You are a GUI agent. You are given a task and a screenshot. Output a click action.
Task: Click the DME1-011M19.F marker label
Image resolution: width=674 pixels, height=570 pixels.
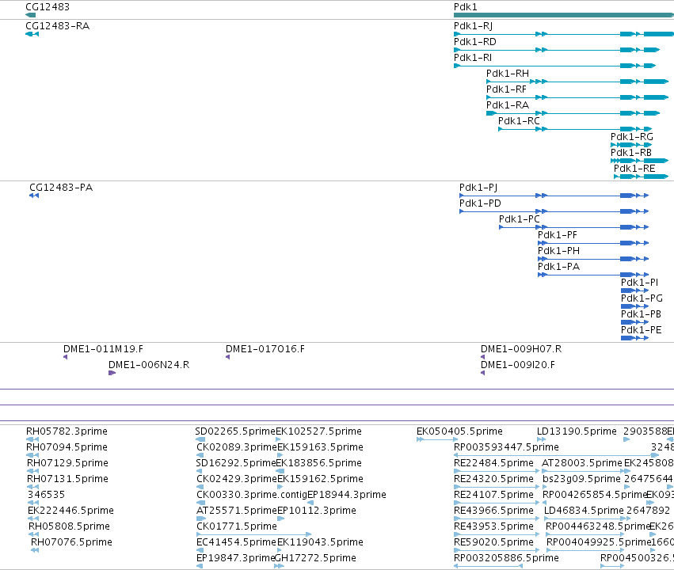pos(103,349)
